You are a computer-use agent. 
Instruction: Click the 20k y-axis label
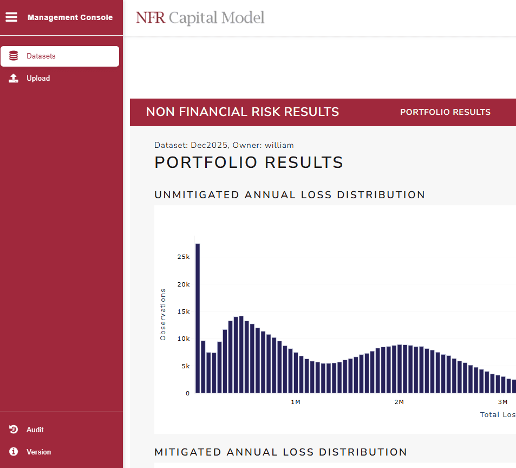184,284
